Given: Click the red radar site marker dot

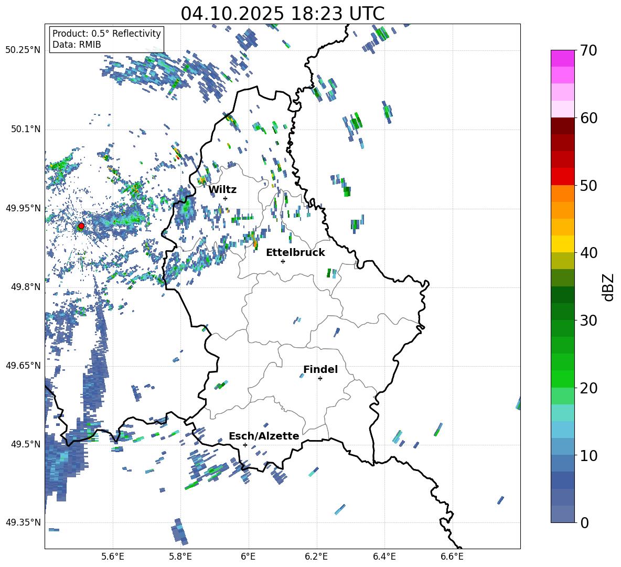Looking at the screenshot, I should (81, 226).
